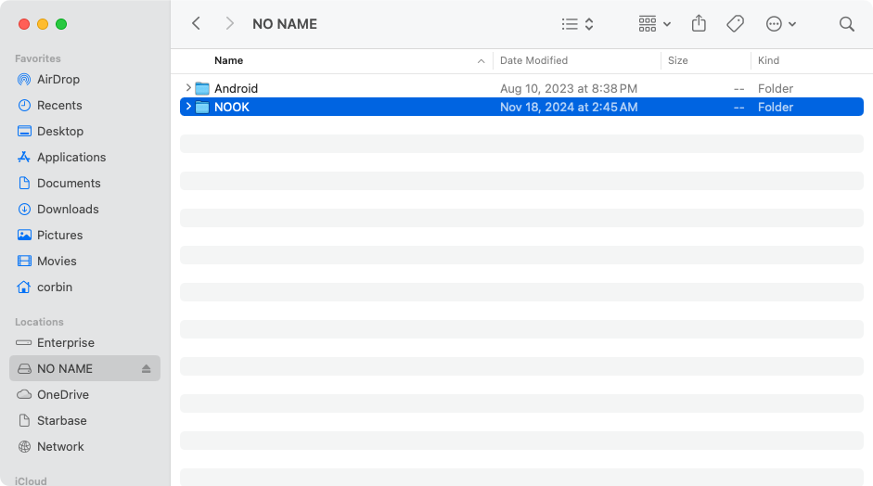Expand the NOOK folder disclosure arrow
The height and width of the screenshot is (486, 873).
tap(188, 107)
